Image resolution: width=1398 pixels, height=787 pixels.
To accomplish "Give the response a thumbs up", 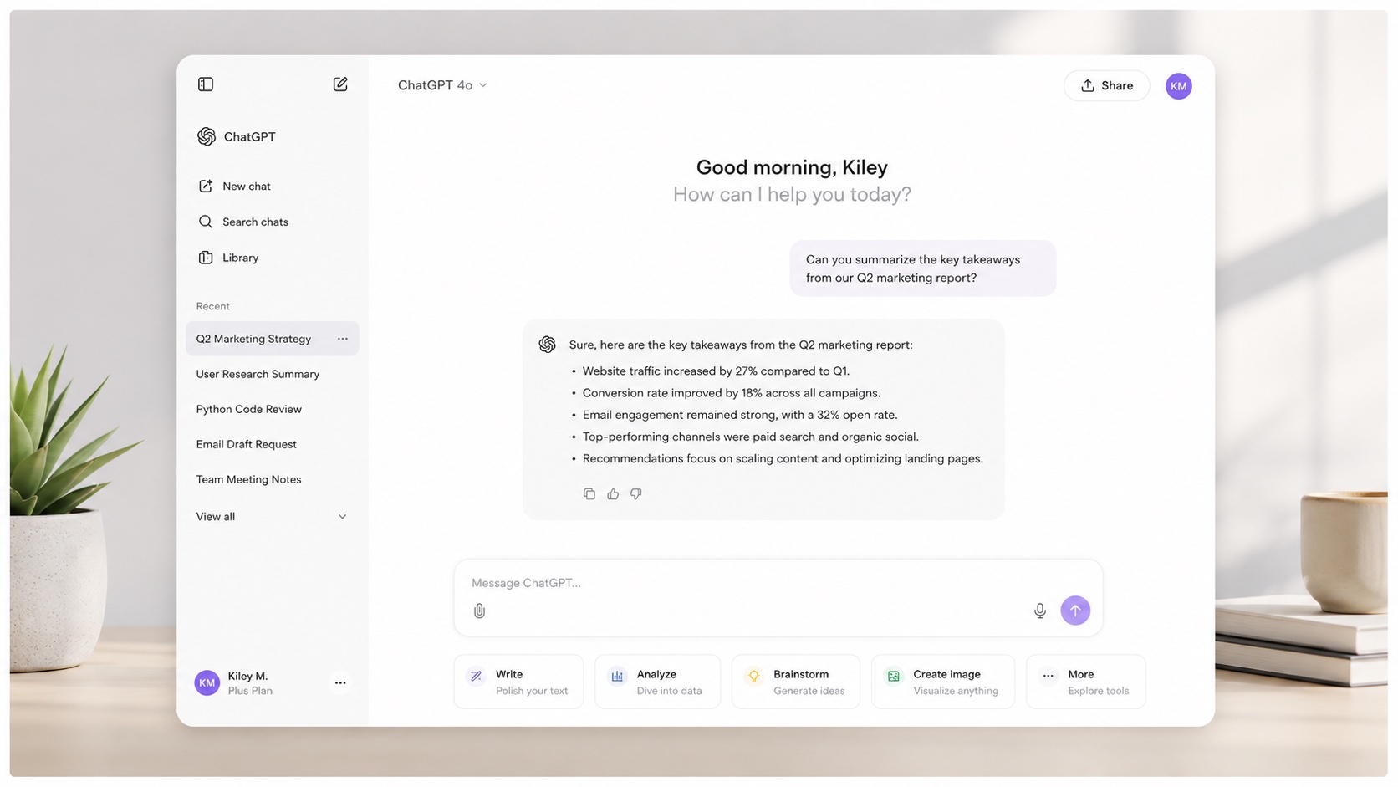I will [x=613, y=494].
